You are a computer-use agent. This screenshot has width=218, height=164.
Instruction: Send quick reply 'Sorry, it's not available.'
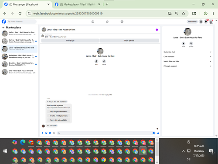tap(59, 120)
